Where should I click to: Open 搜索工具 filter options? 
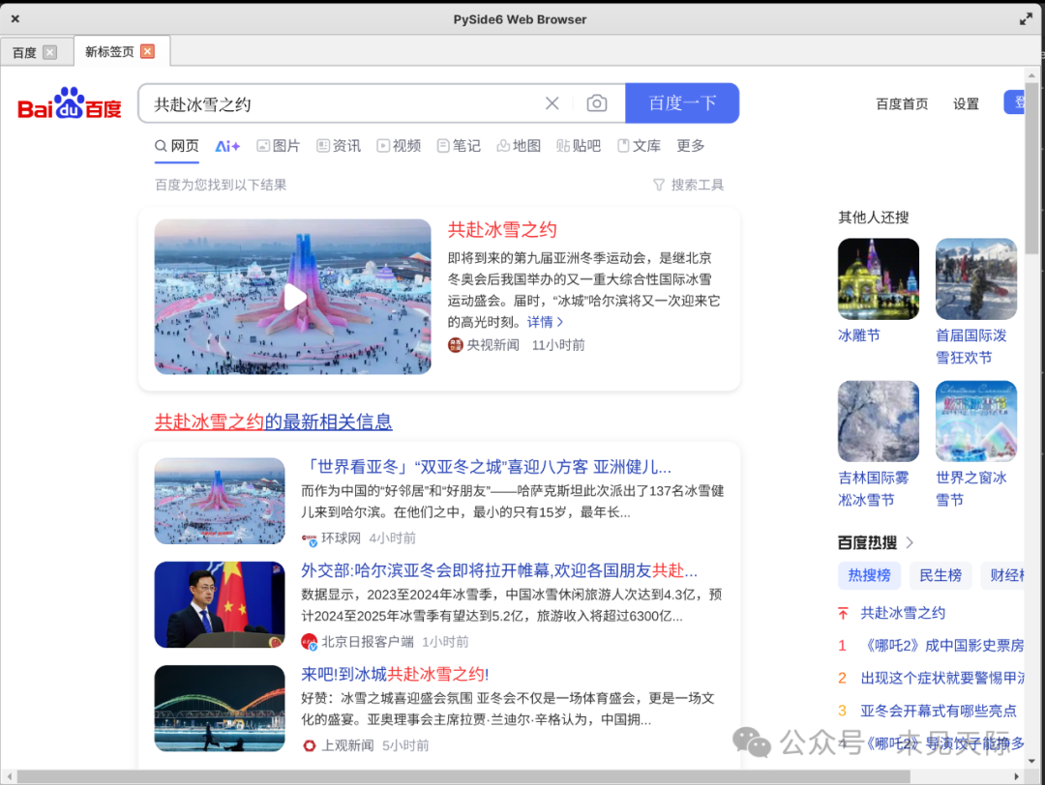pyautogui.click(x=689, y=185)
